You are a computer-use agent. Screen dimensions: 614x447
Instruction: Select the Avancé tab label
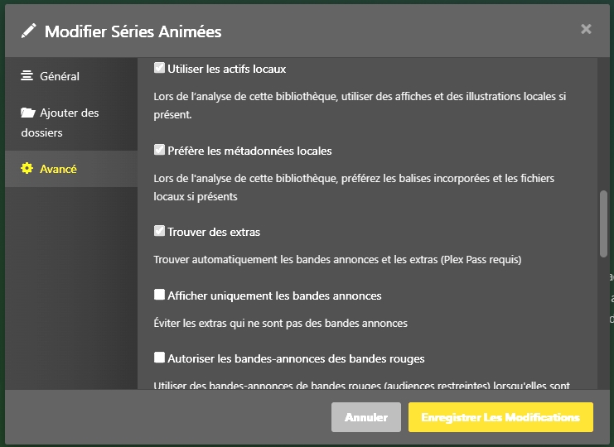[58, 169]
